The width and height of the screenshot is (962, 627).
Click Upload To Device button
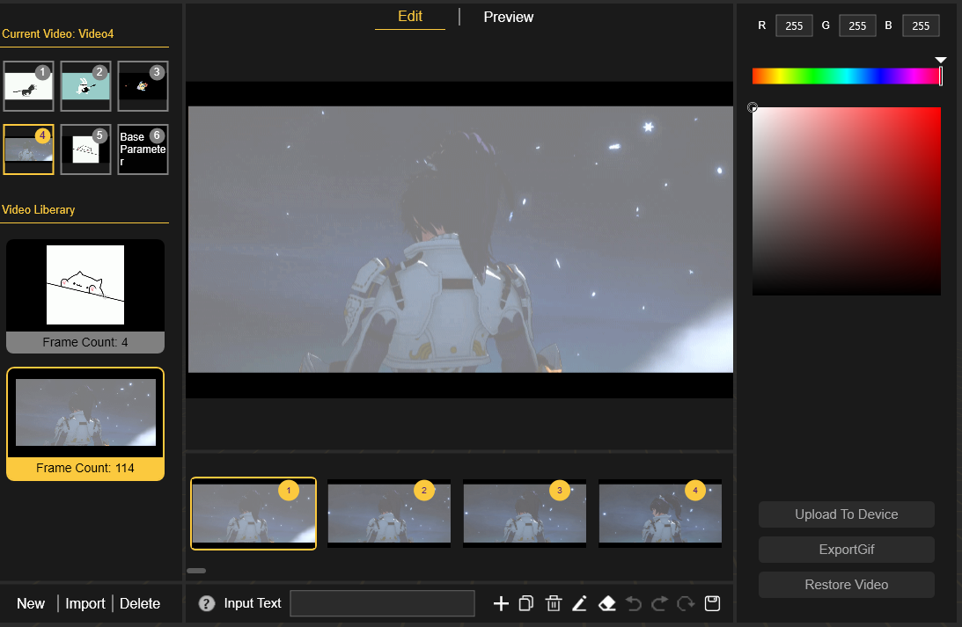coord(847,514)
